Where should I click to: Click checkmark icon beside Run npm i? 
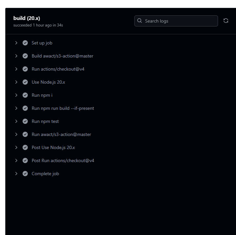[x=25, y=95]
